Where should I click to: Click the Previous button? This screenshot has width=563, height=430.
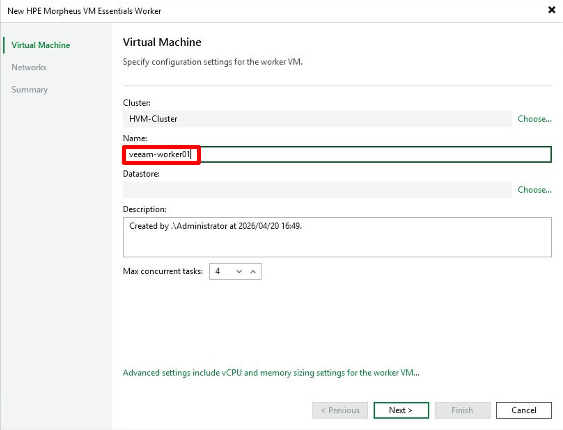[x=340, y=410]
